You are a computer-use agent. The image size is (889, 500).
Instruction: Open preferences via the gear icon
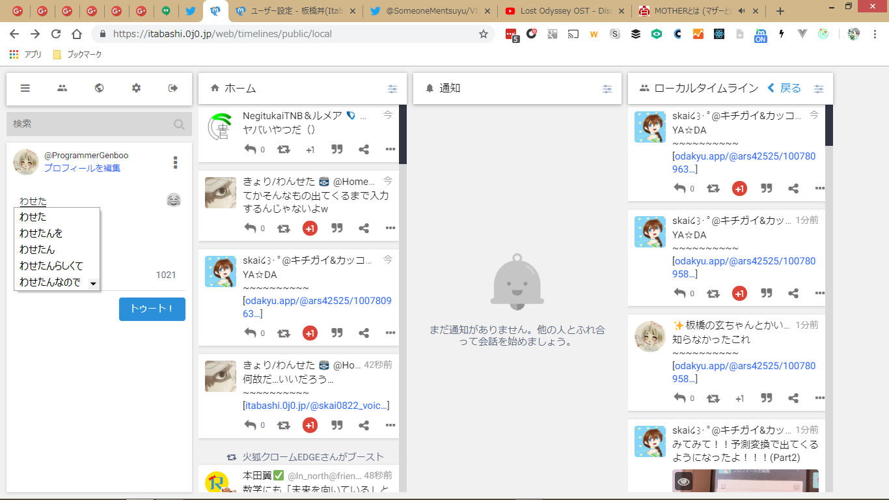[x=136, y=89]
